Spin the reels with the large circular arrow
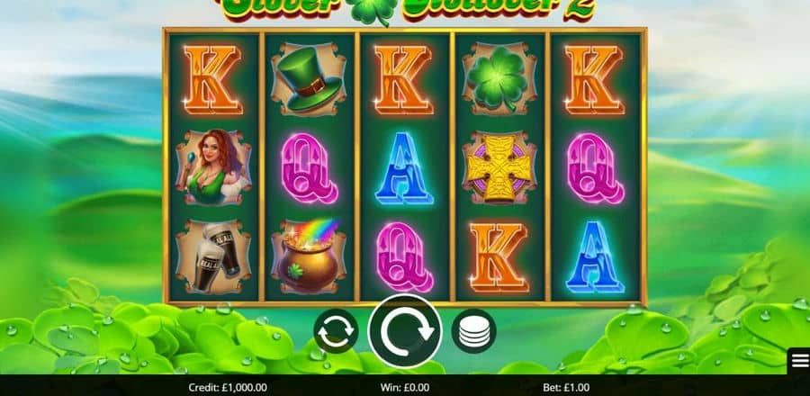The image size is (810, 396). coord(405,331)
